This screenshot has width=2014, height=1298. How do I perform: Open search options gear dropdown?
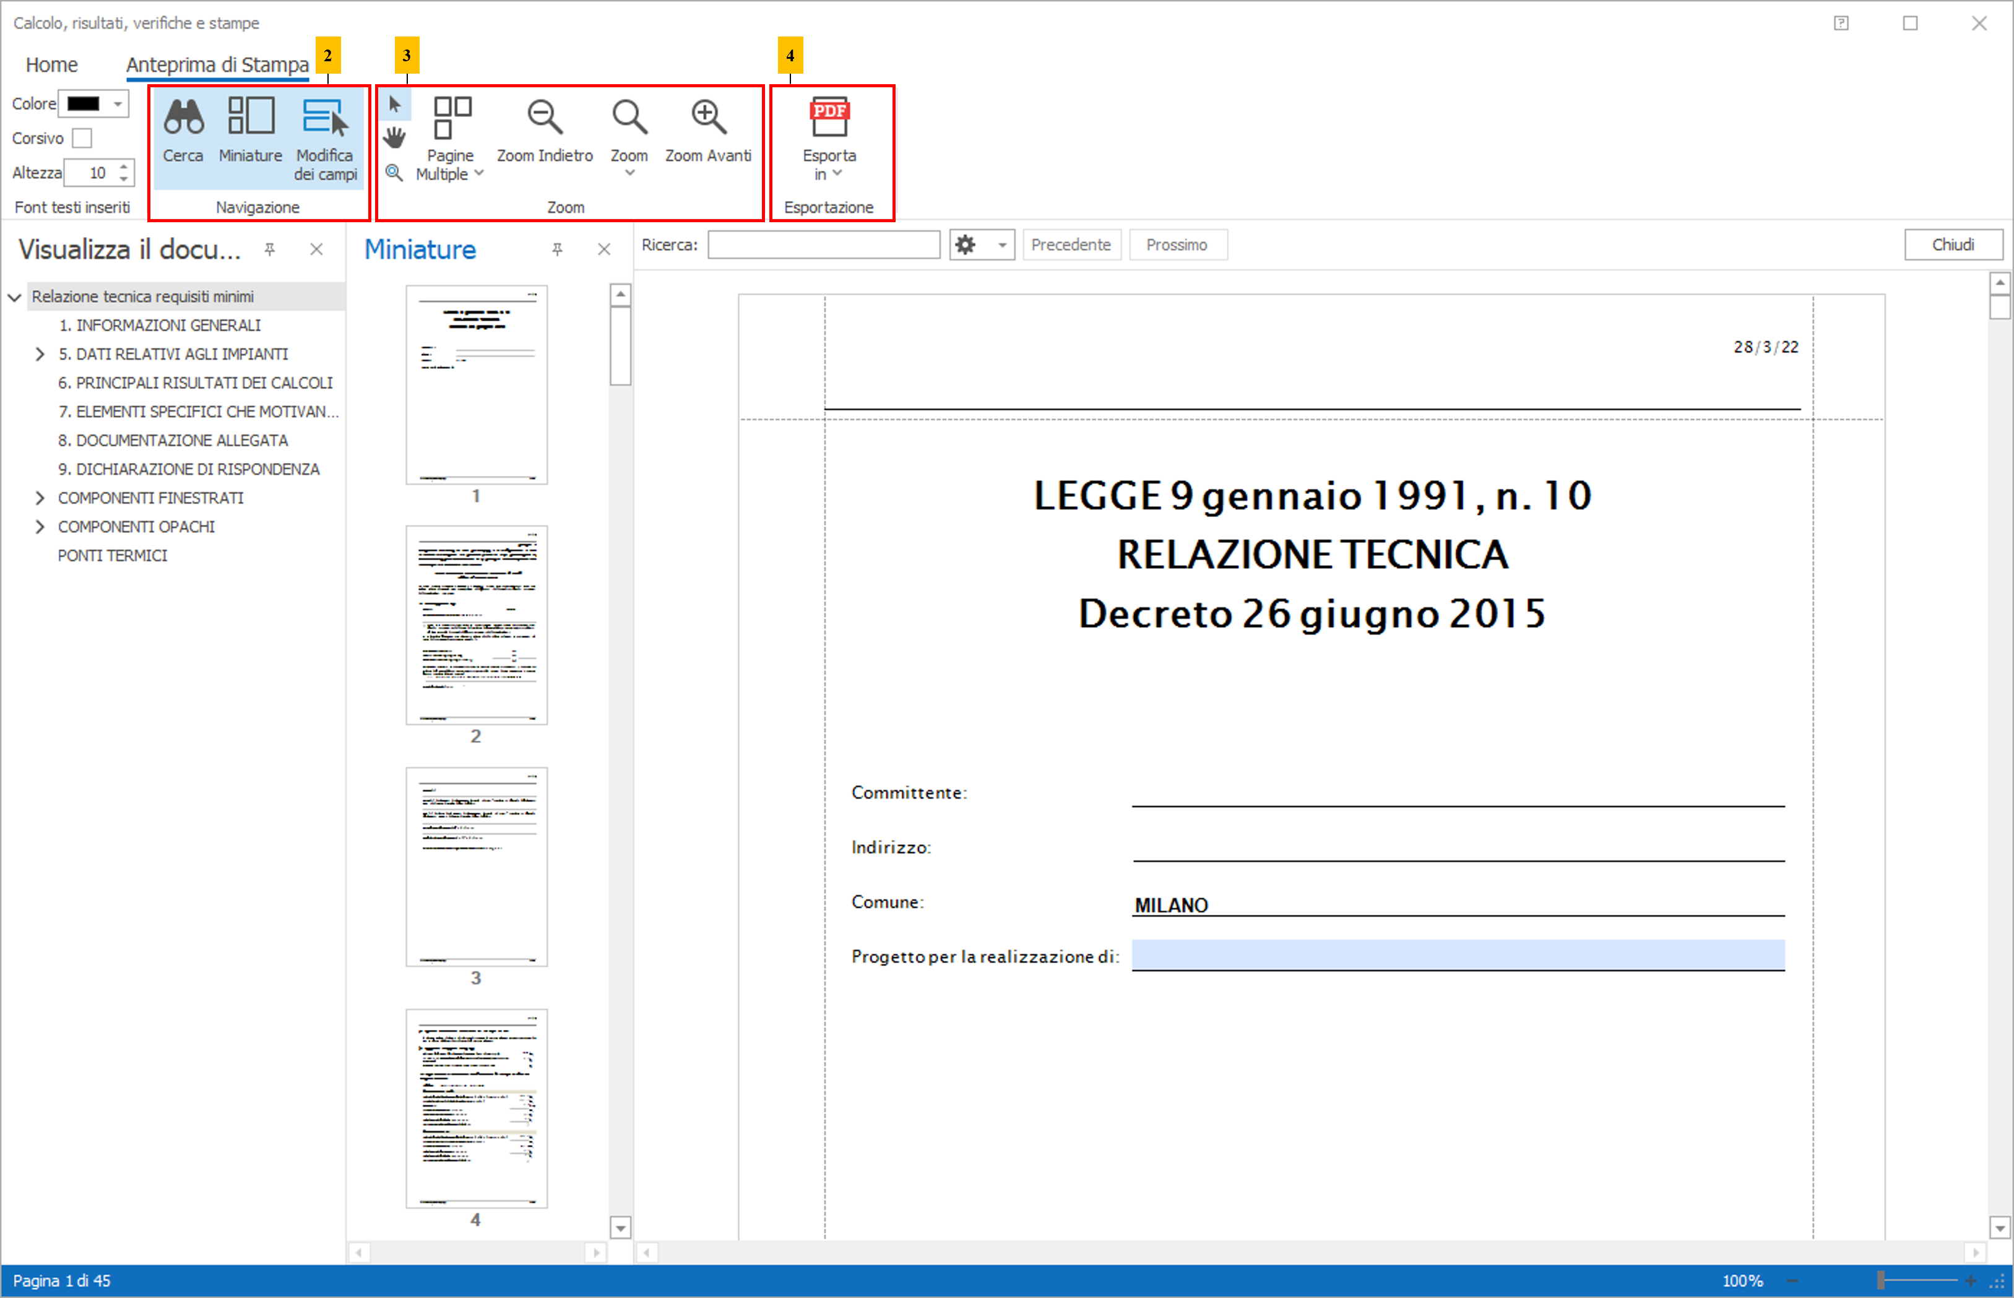pos(982,244)
